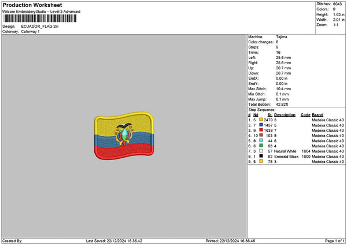Viewport: 347px width, 245px height.
Task: Click the Min Stitch value '0.1 mm'
Action: (282, 94)
